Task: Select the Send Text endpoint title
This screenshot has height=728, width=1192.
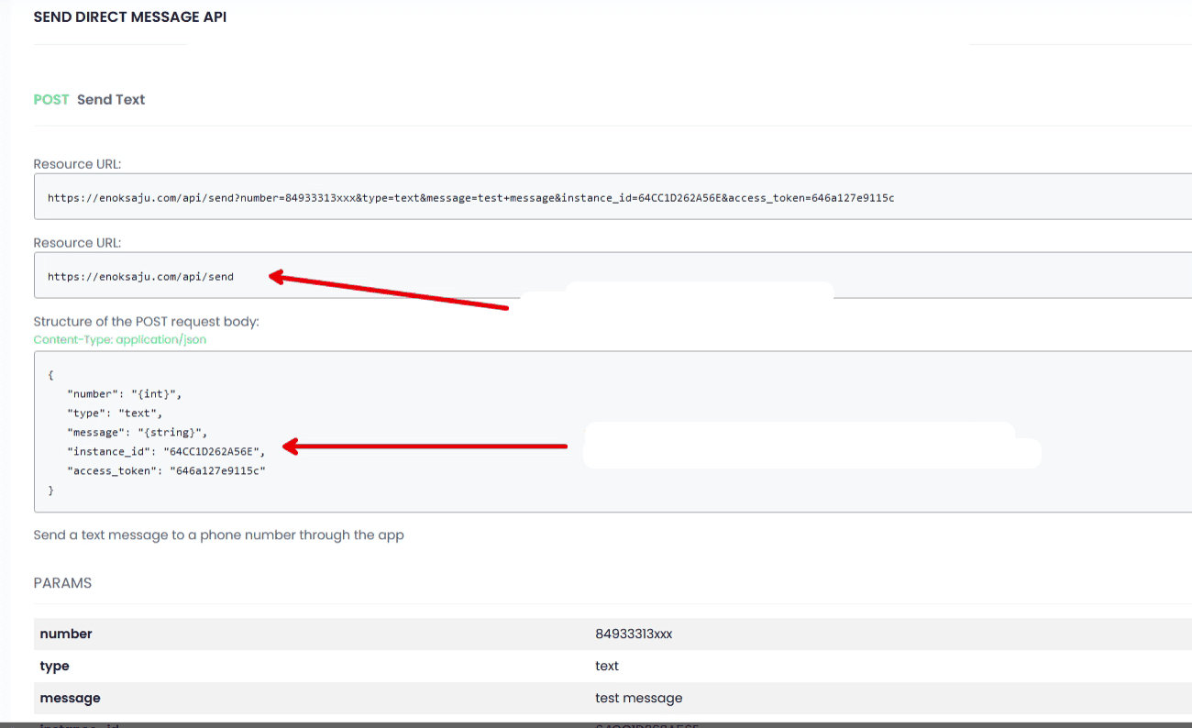Action: click(x=111, y=99)
